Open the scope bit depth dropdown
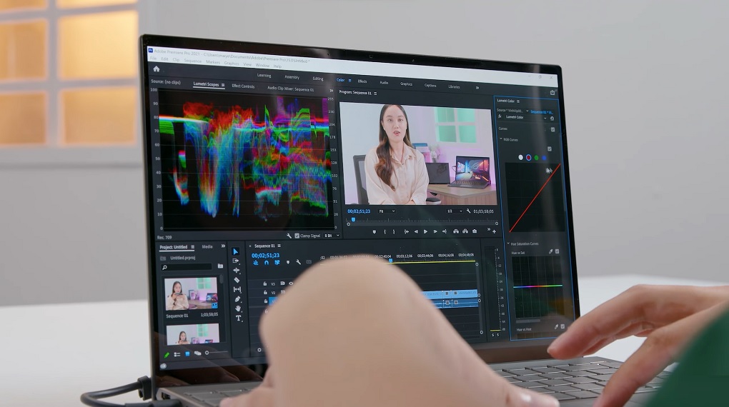Screen dimensions: 729x407 [x=332, y=236]
